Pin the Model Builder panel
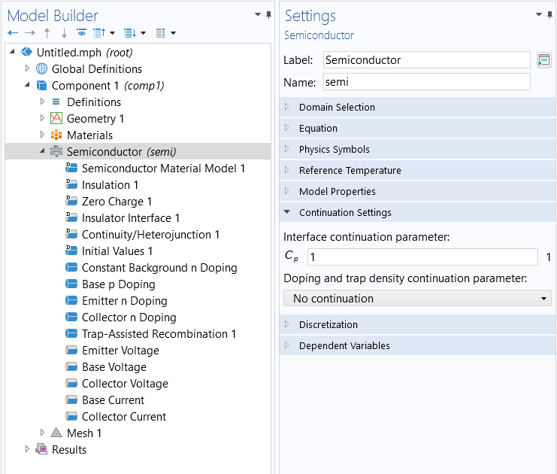Screen dimensions: 557x474 point(268,15)
